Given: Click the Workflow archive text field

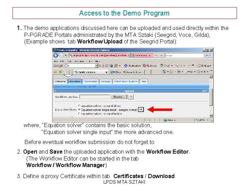Looking at the screenshot, I should tap(95, 97).
